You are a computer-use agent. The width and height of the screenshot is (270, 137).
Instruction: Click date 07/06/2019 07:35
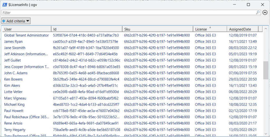[243, 73]
